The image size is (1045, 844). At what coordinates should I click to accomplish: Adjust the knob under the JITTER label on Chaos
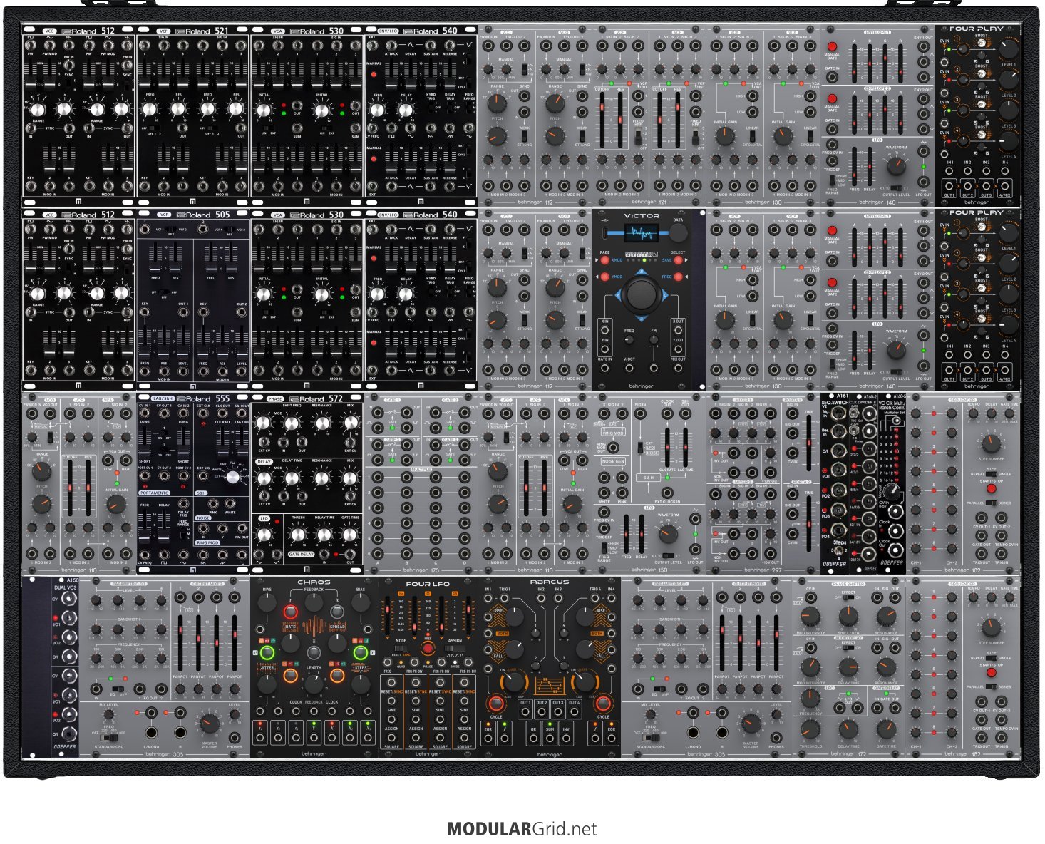[x=267, y=684]
